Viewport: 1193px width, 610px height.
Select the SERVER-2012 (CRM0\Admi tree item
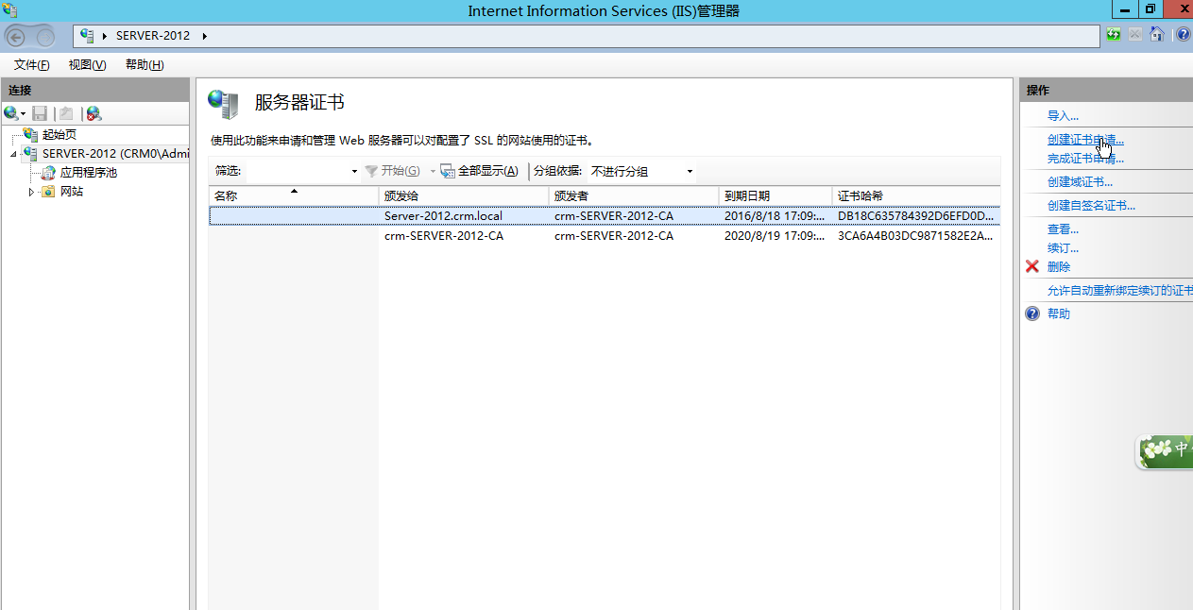coord(115,154)
